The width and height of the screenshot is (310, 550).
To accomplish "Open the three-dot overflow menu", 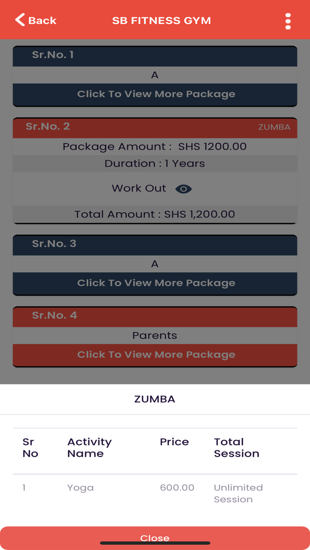I will [288, 20].
